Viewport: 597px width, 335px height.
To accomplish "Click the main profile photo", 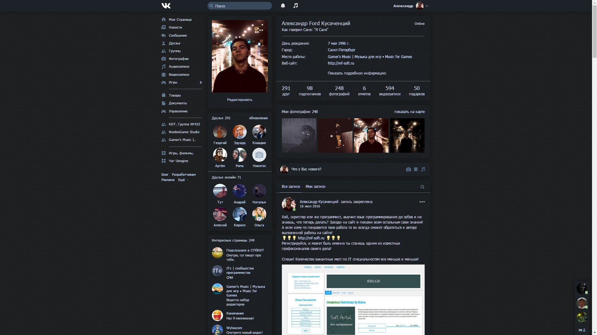I will [x=240, y=56].
